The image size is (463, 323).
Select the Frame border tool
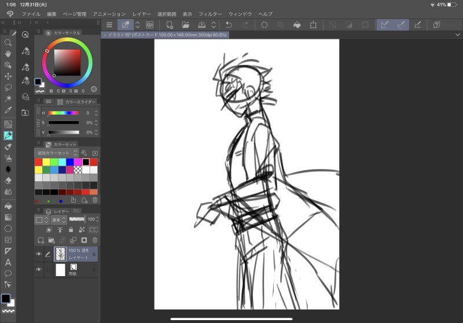coord(8,240)
